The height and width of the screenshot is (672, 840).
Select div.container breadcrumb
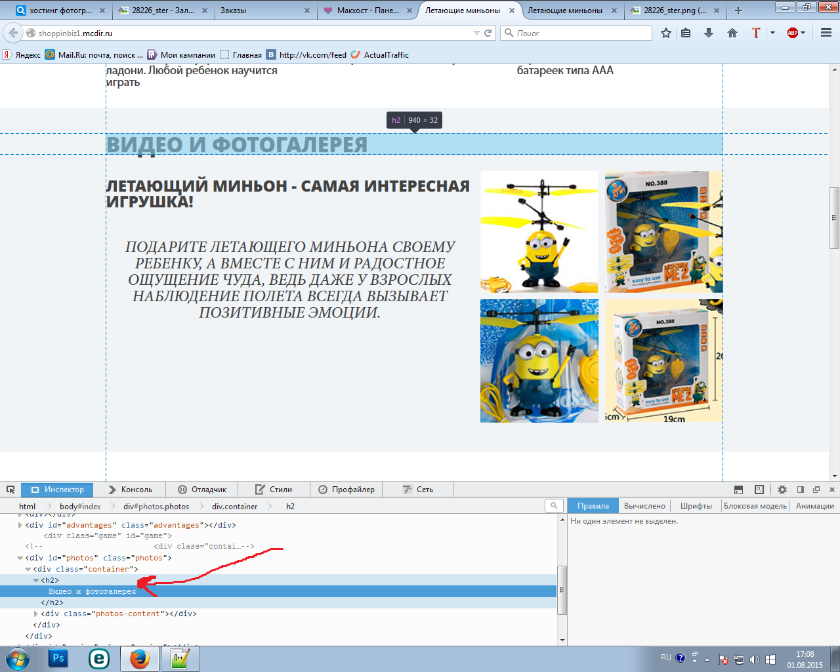(234, 506)
